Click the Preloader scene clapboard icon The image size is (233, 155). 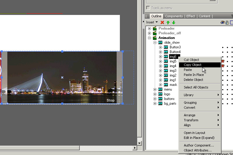[x=155, y=28]
